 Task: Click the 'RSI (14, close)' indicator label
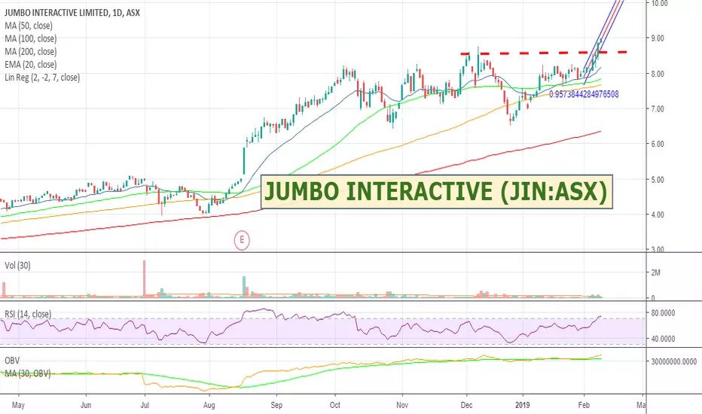pos(28,314)
